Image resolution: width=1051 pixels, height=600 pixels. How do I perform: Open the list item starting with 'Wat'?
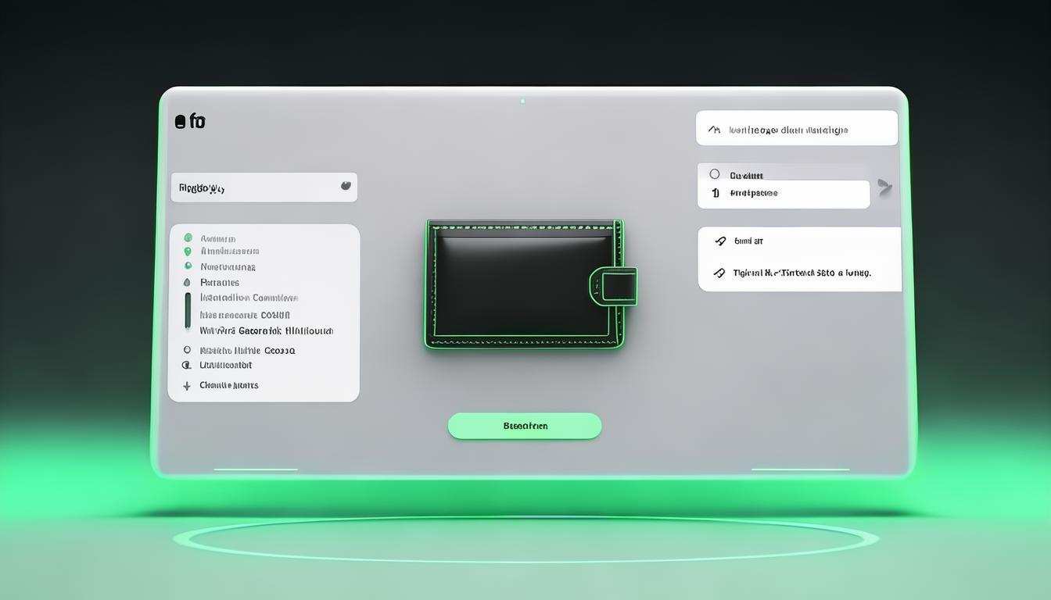click(x=266, y=331)
